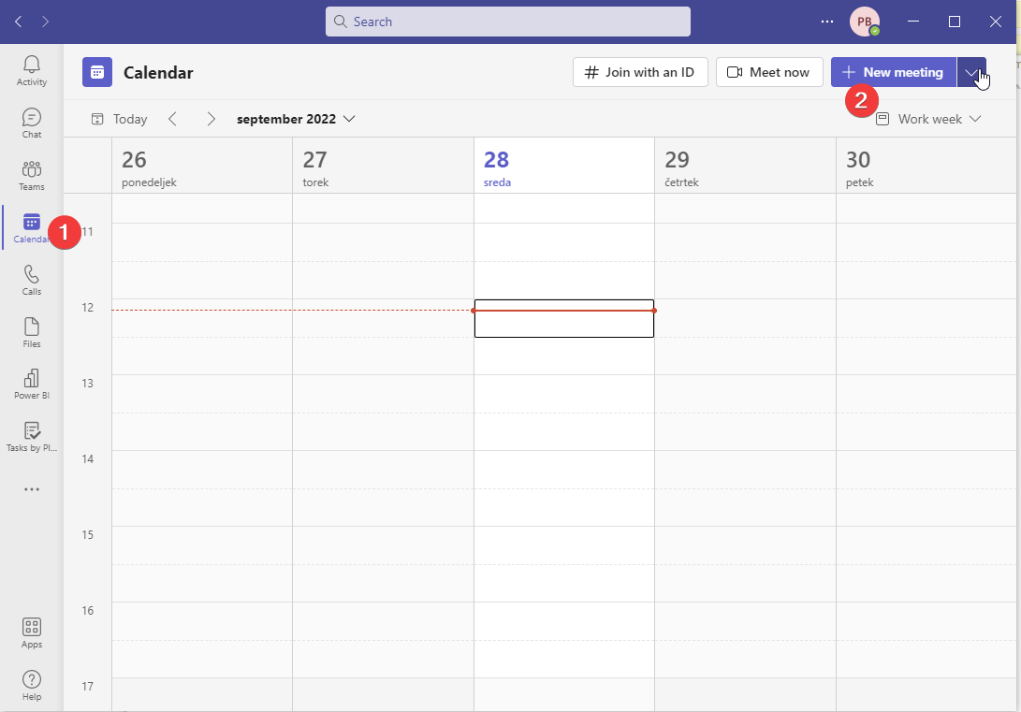Expand the New meeting dropdown arrow

pyautogui.click(x=971, y=73)
